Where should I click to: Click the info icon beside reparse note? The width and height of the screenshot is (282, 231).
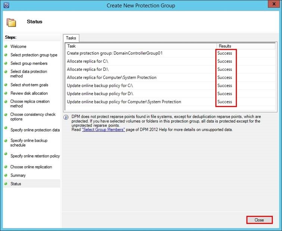(x=66, y=117)
